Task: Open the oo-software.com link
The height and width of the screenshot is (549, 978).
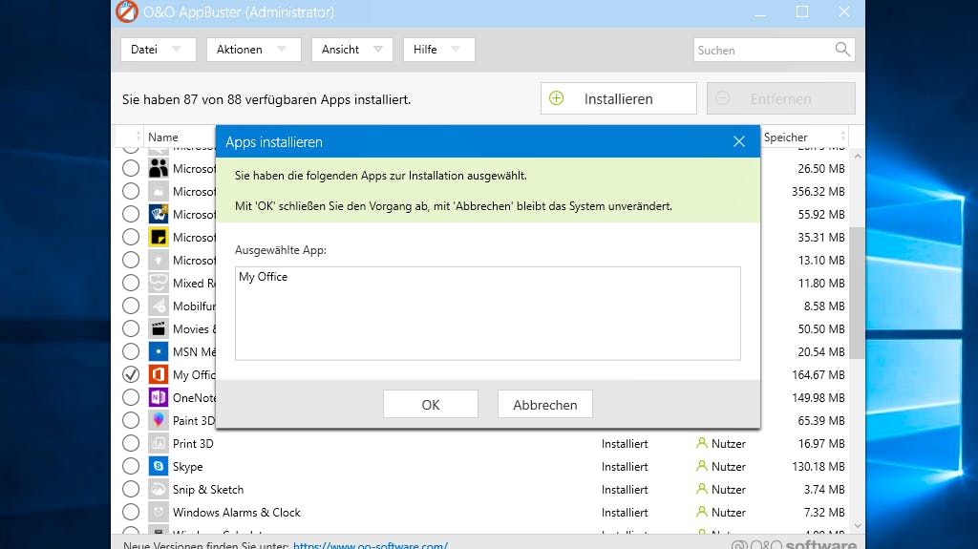Action: click(x=371, y=544)
